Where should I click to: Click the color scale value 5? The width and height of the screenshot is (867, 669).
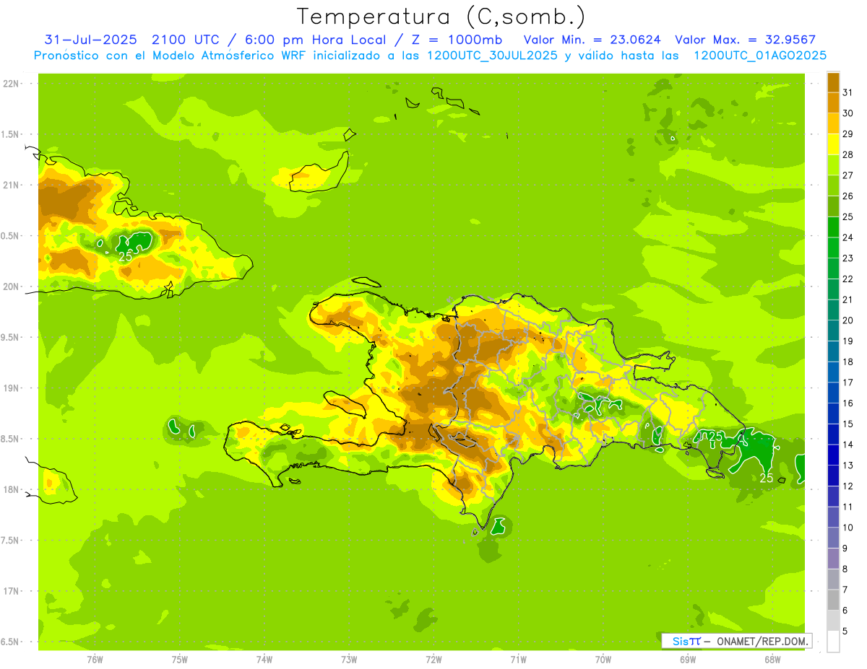pyautogui.click(x=845, y=631)
